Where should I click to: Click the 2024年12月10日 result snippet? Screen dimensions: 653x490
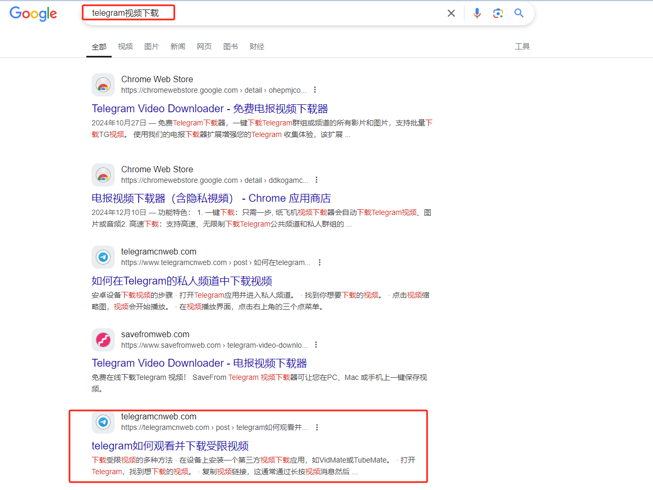pyautogui.click(x=262, y=219)
